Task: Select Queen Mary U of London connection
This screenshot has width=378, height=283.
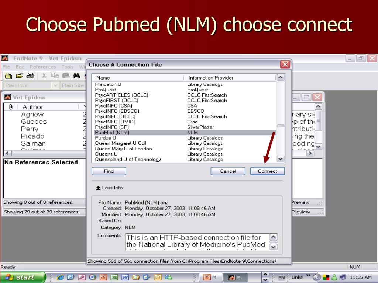Action: pyautogui.click(x=185, y=149)
